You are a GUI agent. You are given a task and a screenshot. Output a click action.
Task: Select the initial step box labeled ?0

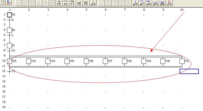[x=9, y=15]
